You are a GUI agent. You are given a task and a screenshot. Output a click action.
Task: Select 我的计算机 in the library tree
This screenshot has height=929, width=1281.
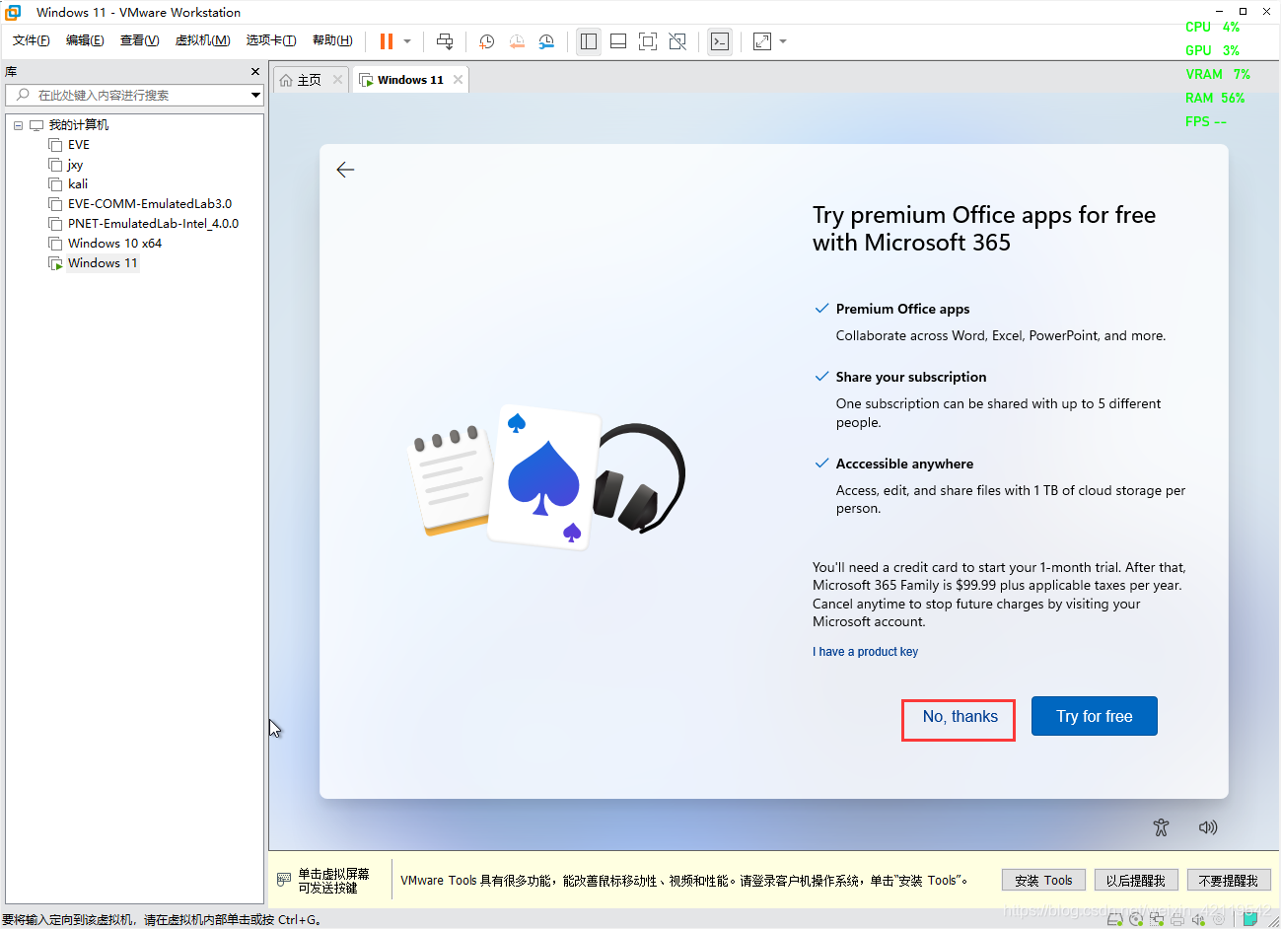[79, 125]
